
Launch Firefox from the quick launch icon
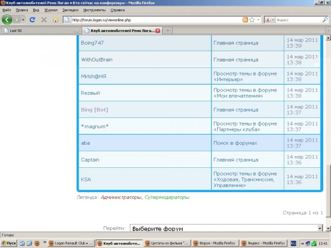pyautogui.click(x=37, y=243)
